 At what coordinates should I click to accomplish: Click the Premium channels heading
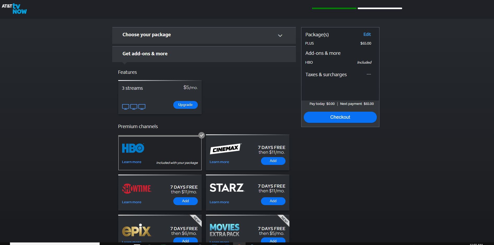click(138, 127)
